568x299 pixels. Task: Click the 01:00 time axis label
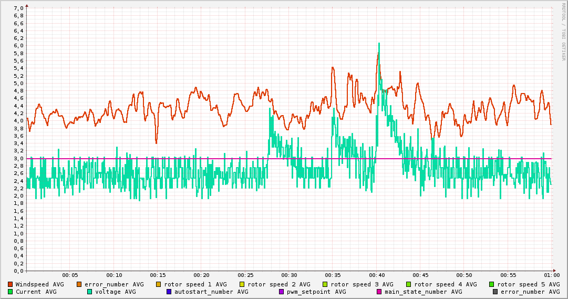coord(551,275)
